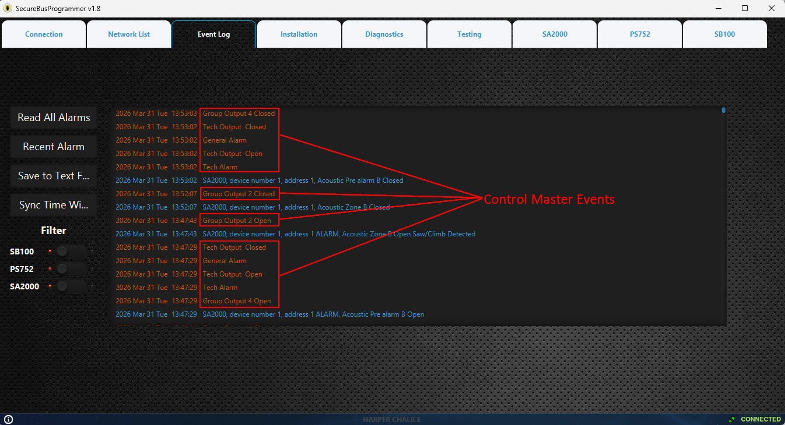785x425 pixels.
Task: Click the Save to Text File button
Action: pyautogui.click(x=54, y=176)
